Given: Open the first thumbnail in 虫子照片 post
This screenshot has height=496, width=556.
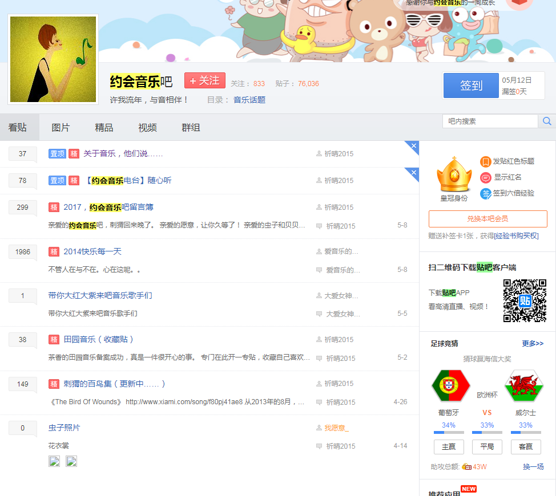Looking at the screenshot, I should 55,461.
